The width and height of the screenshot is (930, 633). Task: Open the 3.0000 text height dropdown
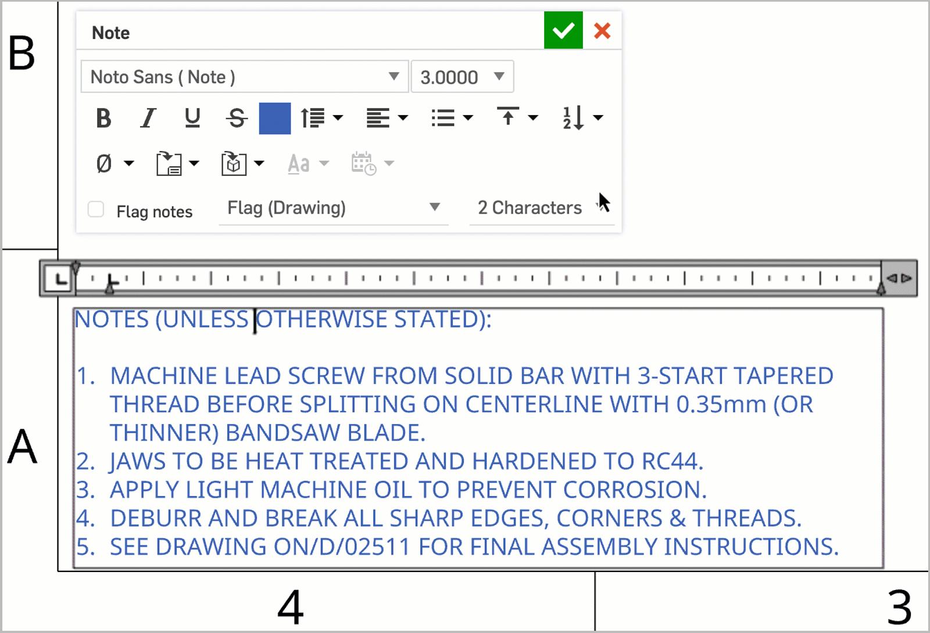[x=462, y=77]
